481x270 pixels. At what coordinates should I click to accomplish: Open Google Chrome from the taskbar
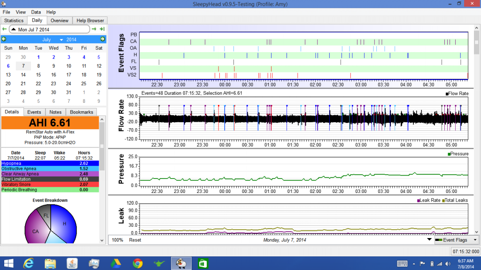138,262
